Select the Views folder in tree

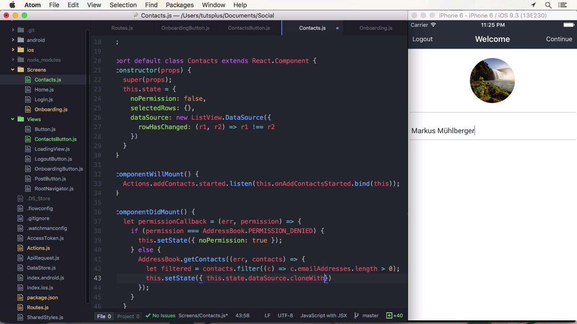[x=34, y=119]
